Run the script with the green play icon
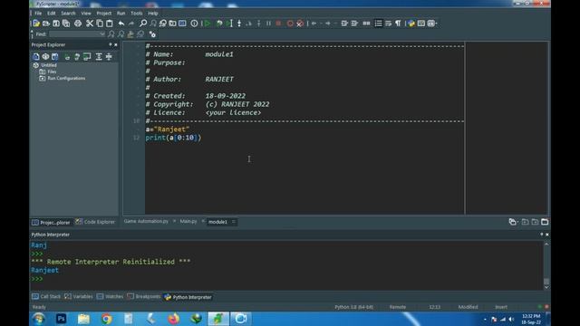Screen dimensions: 580x326 click(208, 24)
